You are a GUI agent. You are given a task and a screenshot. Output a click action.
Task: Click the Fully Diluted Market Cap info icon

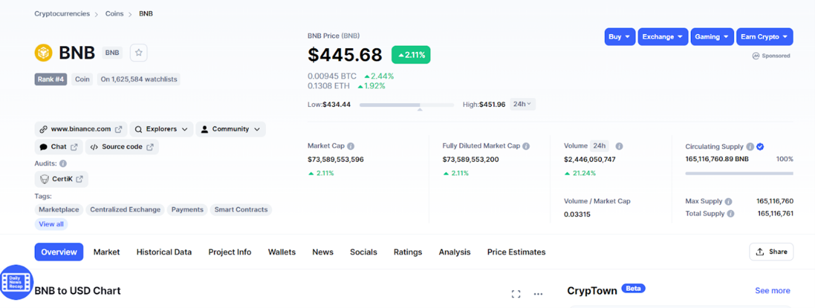[526, 146]
